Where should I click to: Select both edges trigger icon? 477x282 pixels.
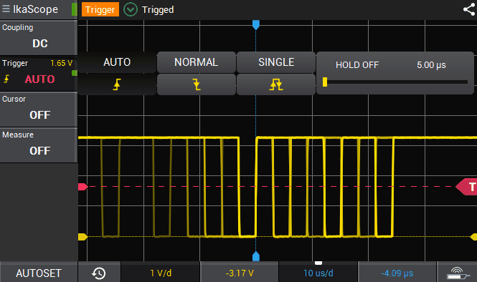point(276,84)
